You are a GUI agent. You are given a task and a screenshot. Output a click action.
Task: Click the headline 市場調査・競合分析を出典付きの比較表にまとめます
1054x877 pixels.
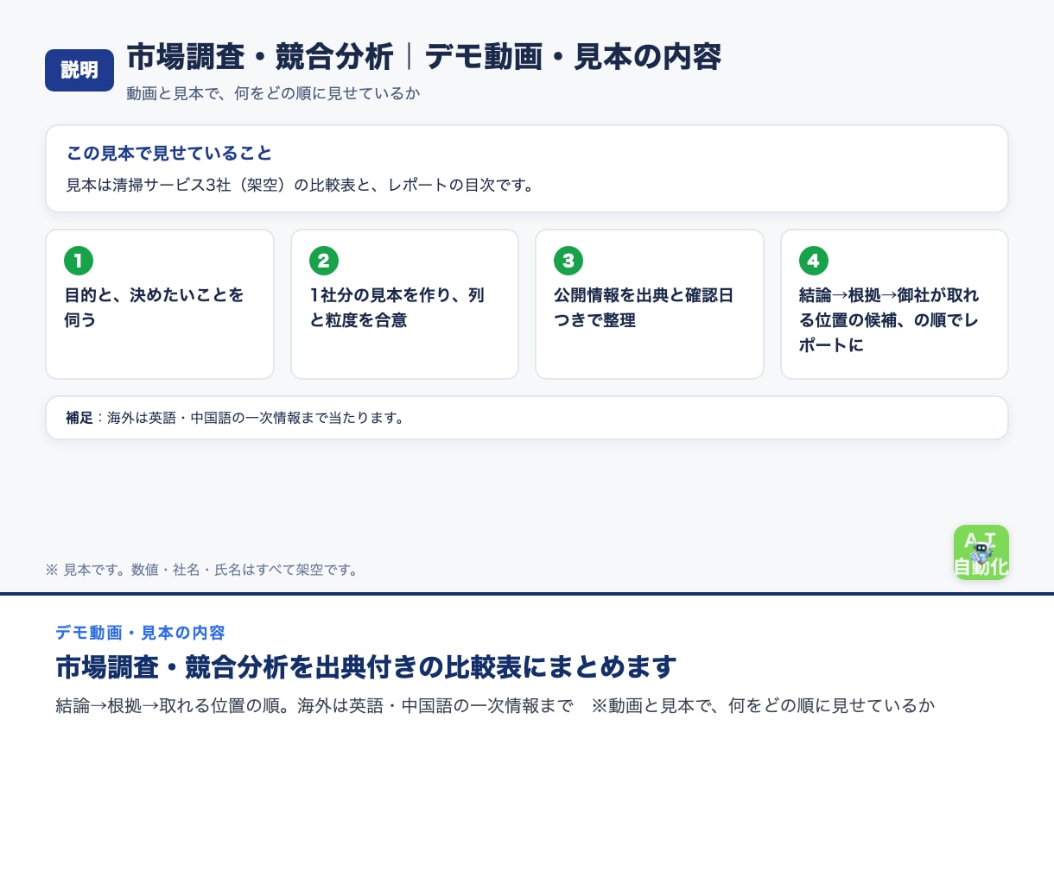366,667
